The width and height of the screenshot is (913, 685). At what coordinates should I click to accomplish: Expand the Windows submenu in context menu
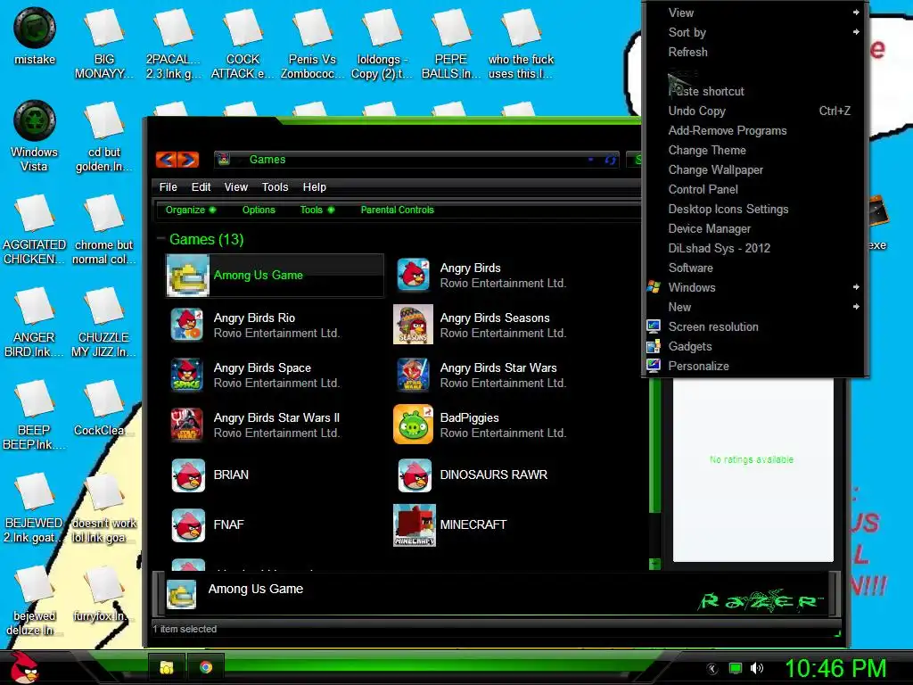coord(855,287)
